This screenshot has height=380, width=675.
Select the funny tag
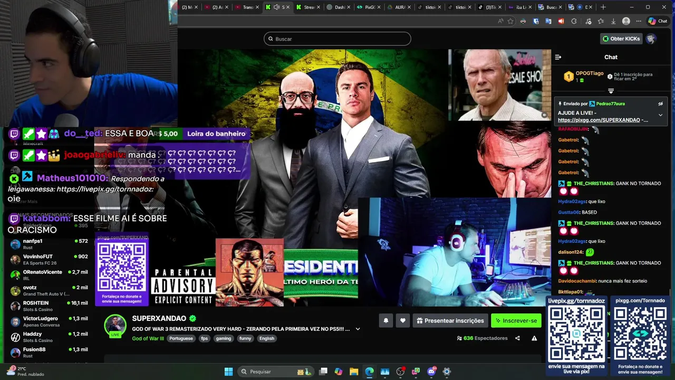coord(245,338)
